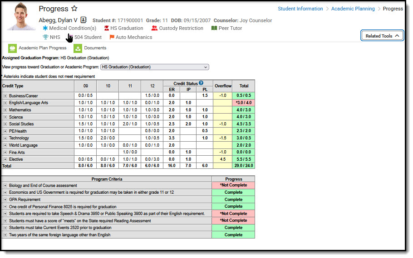Viewport: 413px width, 258px height.
Task: Open the Related Tools menu
Action: pos(382,36)
